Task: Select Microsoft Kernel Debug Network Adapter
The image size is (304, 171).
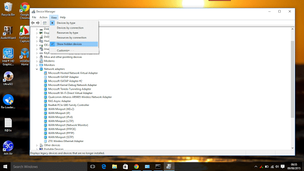Action: point(73,85)
